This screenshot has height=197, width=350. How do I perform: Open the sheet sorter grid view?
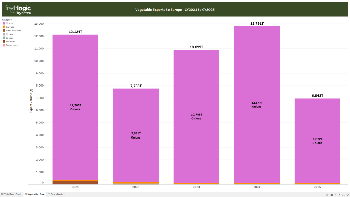click(327, 195)
